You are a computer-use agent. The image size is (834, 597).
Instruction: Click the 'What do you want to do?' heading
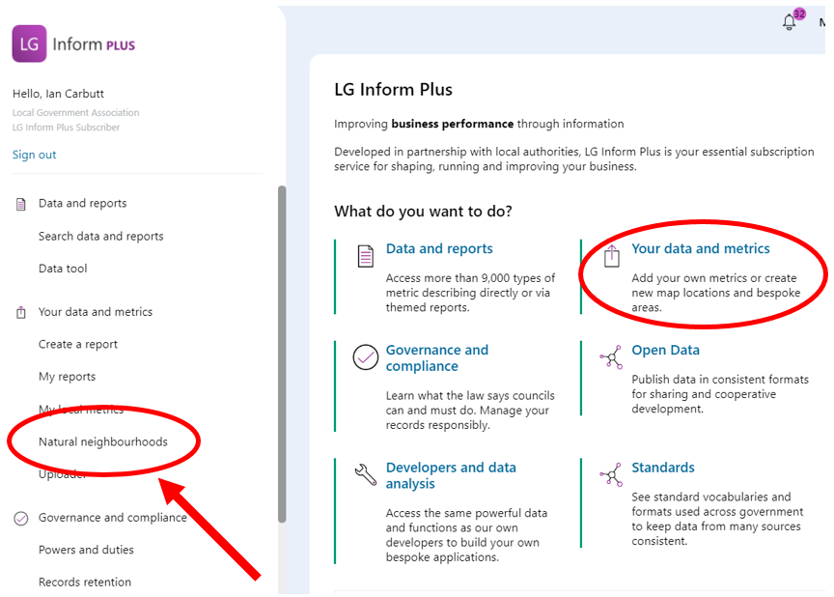(424, 212)
